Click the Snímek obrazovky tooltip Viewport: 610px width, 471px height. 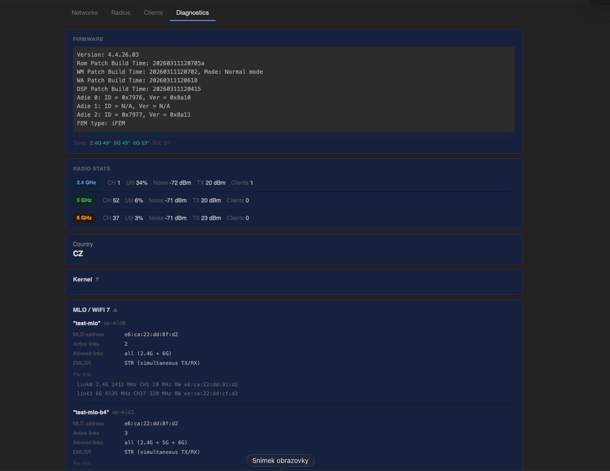pyautogui.click(x=280, y=461)
